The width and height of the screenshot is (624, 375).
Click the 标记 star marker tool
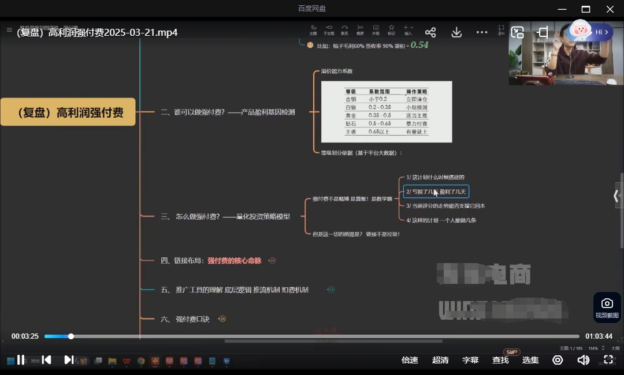click(x=391, y=30)
